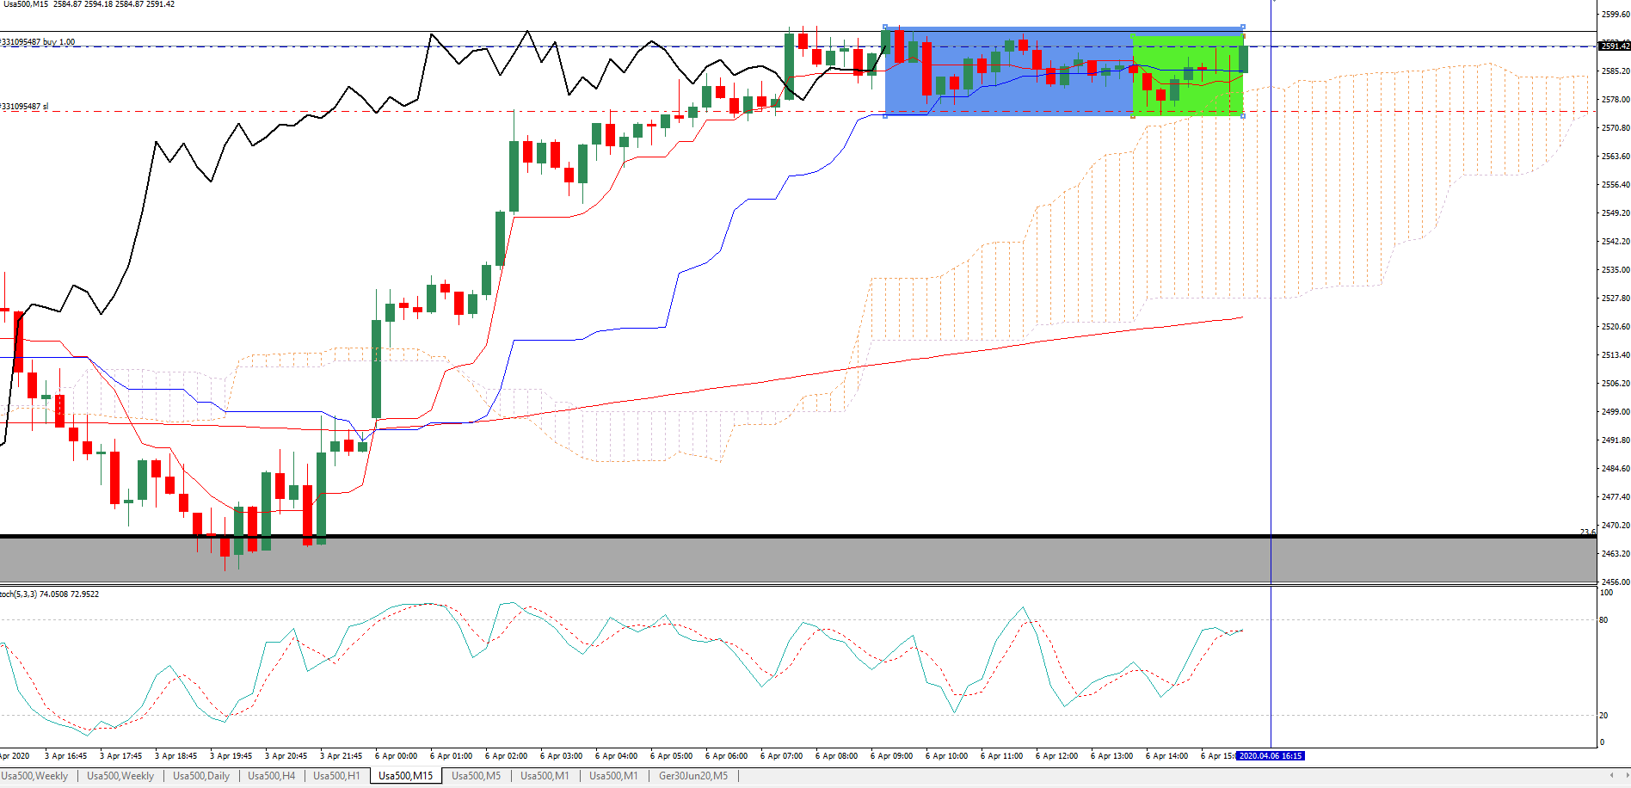The height and width of the screenshot is (788, 1631).
Task: Click the current price tag 2591.42
Action: (1615, 46)
